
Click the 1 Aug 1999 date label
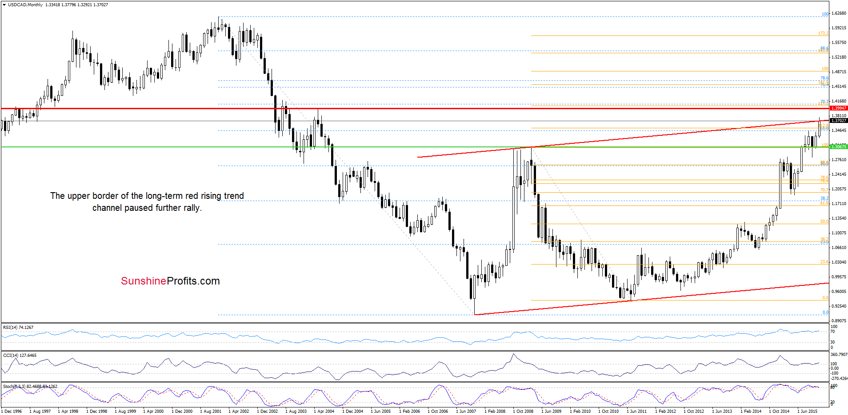(x=125, y=411)
